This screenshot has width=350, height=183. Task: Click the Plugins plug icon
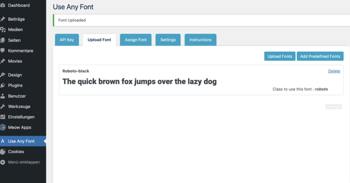coord(3,85)
